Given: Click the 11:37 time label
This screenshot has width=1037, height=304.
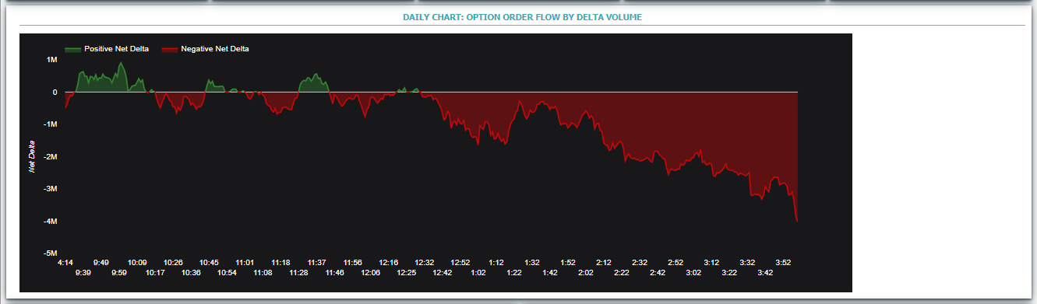Looking at the screenshot, I should point(317,263).
